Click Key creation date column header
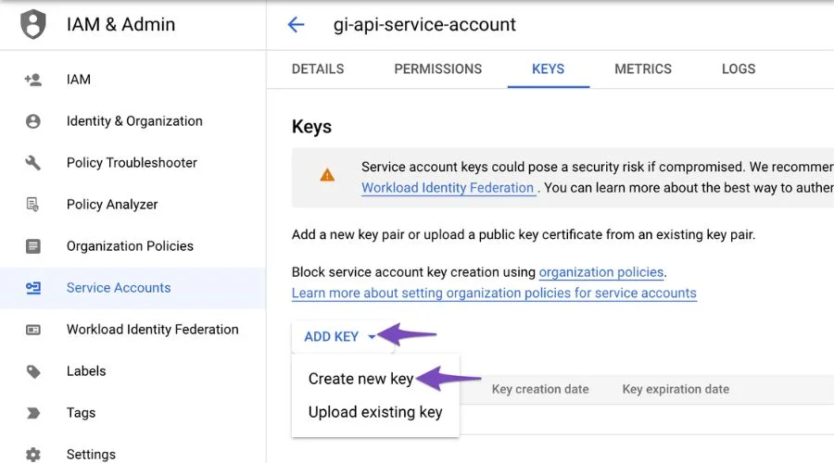The width and height of the screenshot is (834, 463). coord(540,389)
